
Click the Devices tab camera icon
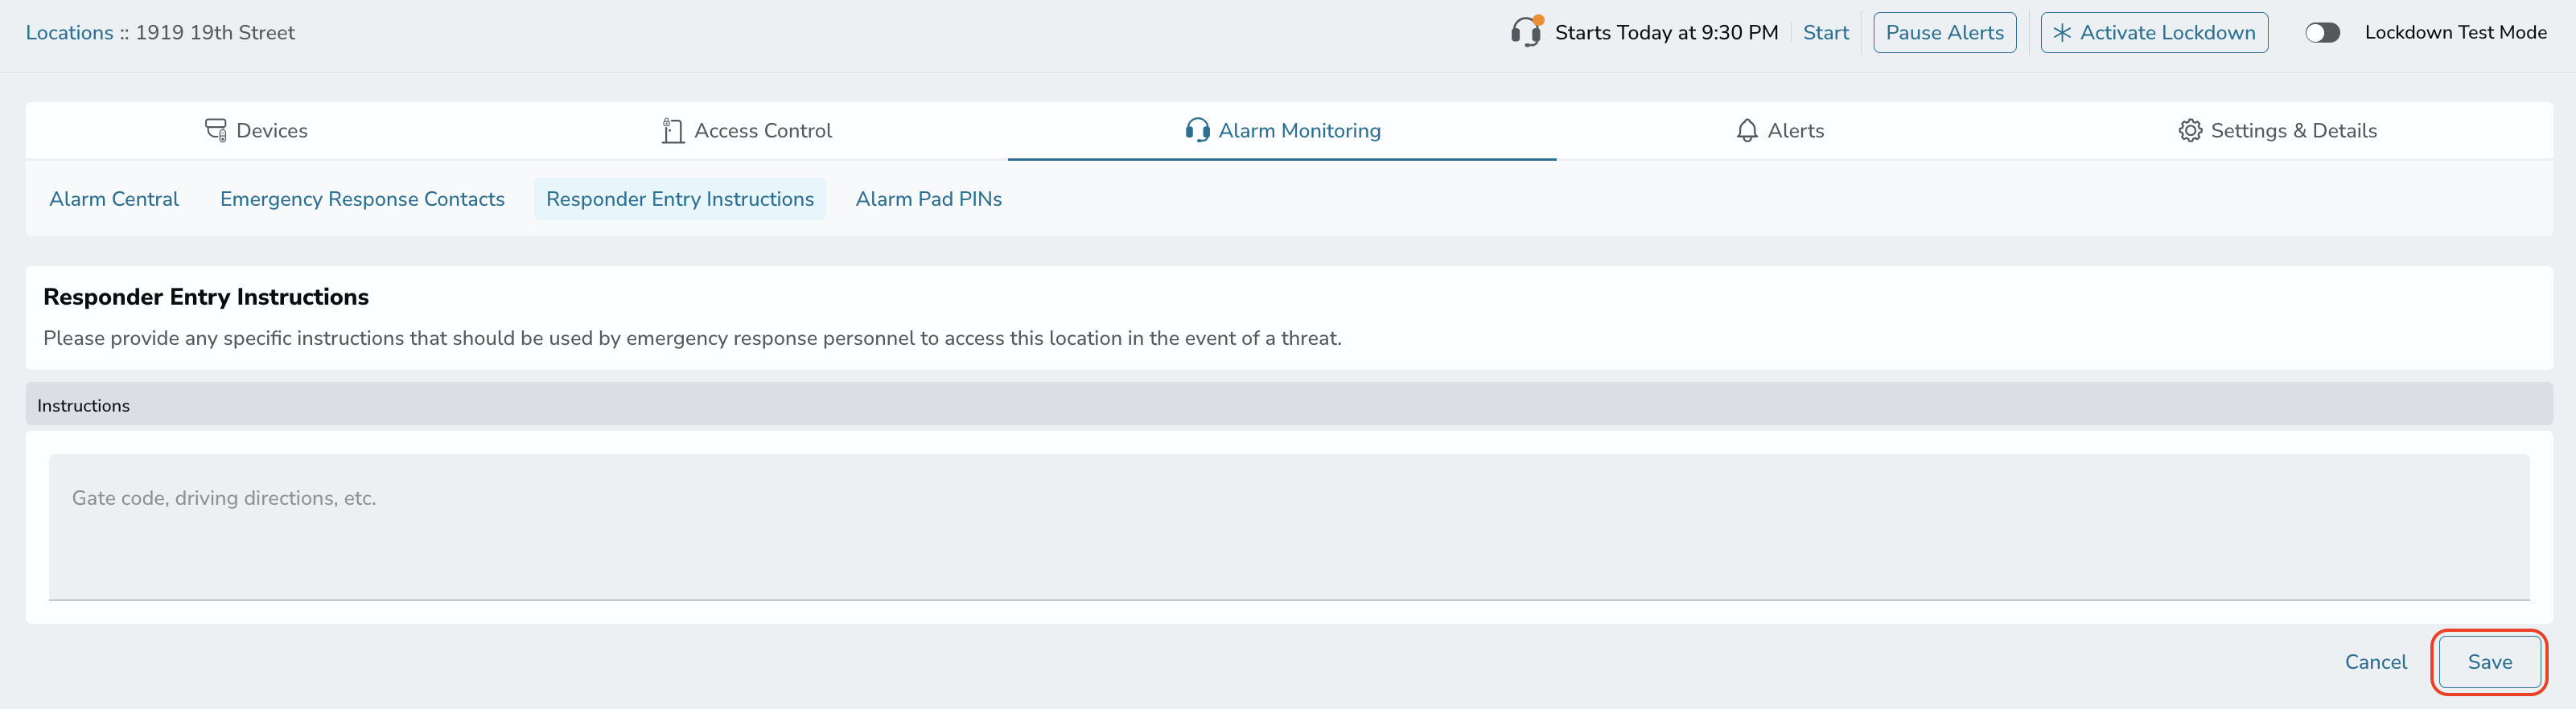(216, 131)
